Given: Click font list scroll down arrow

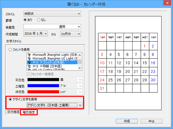Looking at the screenshot, I should (80, 68).
